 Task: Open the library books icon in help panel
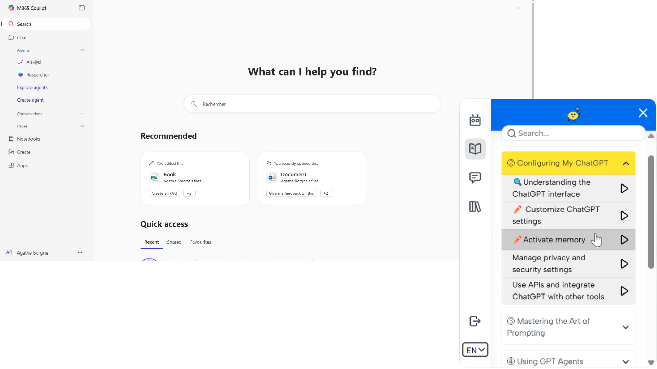(x=475, y=206)
